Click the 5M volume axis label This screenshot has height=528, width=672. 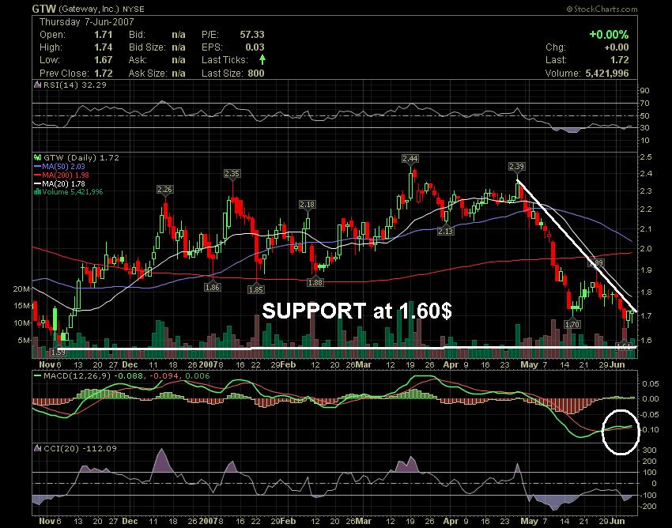24,341
